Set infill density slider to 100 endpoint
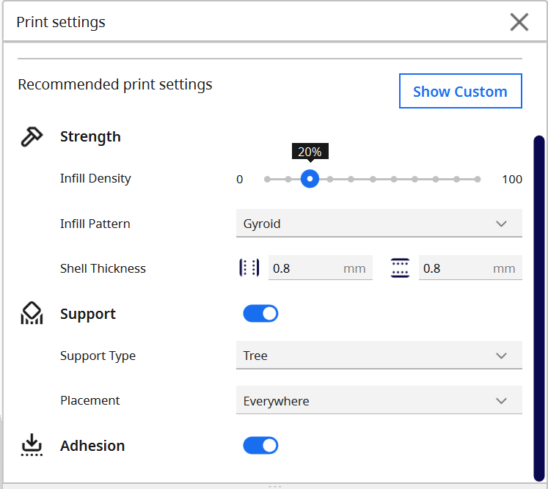Viewport: 548px width, 489px height. click(478, 179)
